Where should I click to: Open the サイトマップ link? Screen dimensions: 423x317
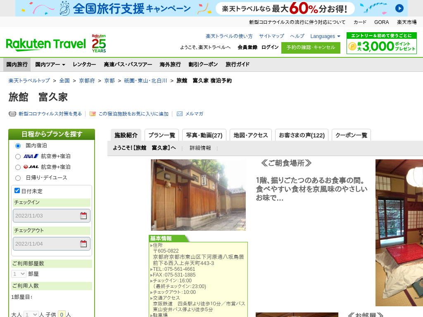coord(271,36)
